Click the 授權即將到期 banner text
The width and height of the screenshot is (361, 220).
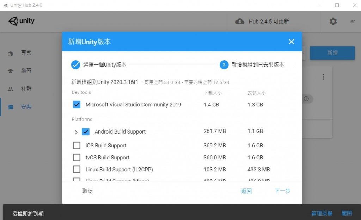click(x=28, y=214)
